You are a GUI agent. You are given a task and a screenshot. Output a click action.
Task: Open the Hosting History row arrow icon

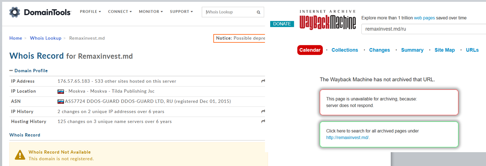click(263, 121)
